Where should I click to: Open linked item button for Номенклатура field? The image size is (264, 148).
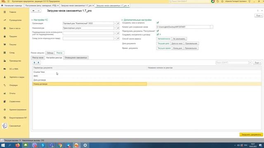118,28
